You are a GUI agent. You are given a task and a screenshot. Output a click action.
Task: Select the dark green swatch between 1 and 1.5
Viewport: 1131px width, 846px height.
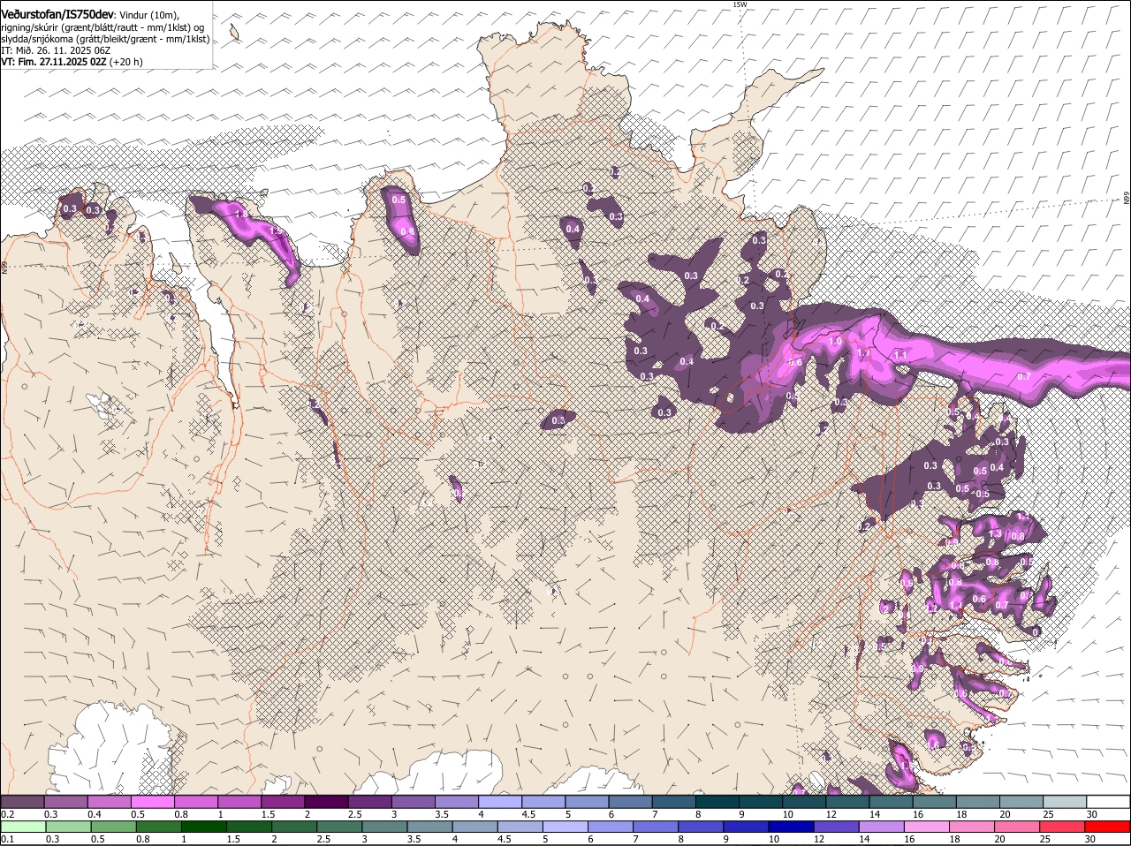204,827
